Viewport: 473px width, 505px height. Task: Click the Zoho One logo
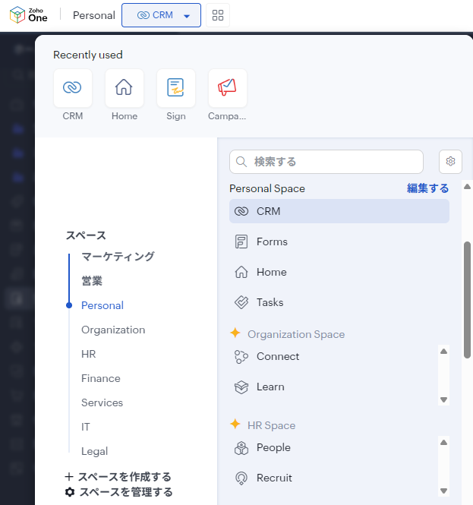coord(34,15)
